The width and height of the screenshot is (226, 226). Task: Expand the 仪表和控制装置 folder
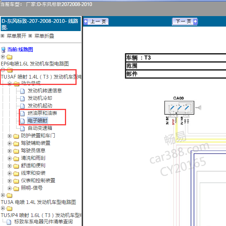click(x=9, y=181)
